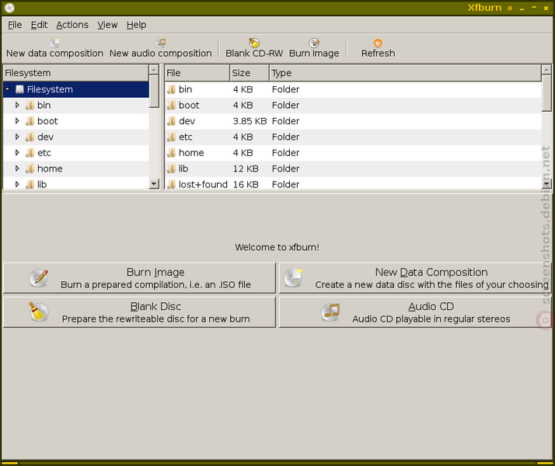Select the '12 KB' size cell for lib

pyautogui.click(x=246, y=169)
